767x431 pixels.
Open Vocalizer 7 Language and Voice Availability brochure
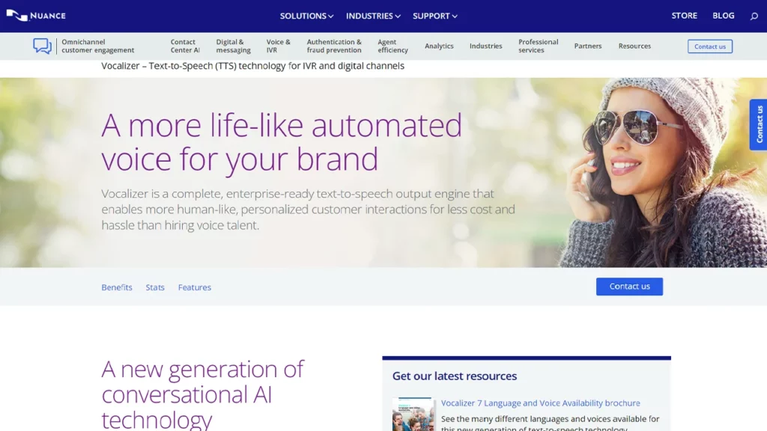(540, 403)
